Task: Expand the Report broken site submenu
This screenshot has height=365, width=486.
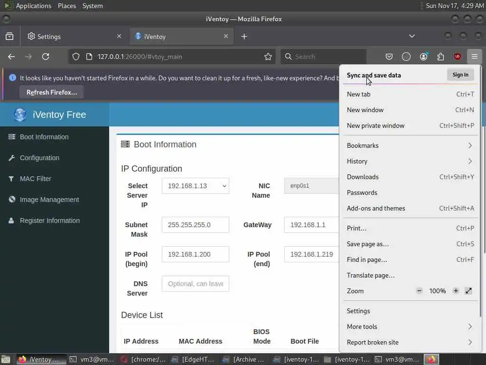Action: coord(411,342)
